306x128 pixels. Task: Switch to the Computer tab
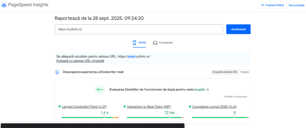coord(163,43)
